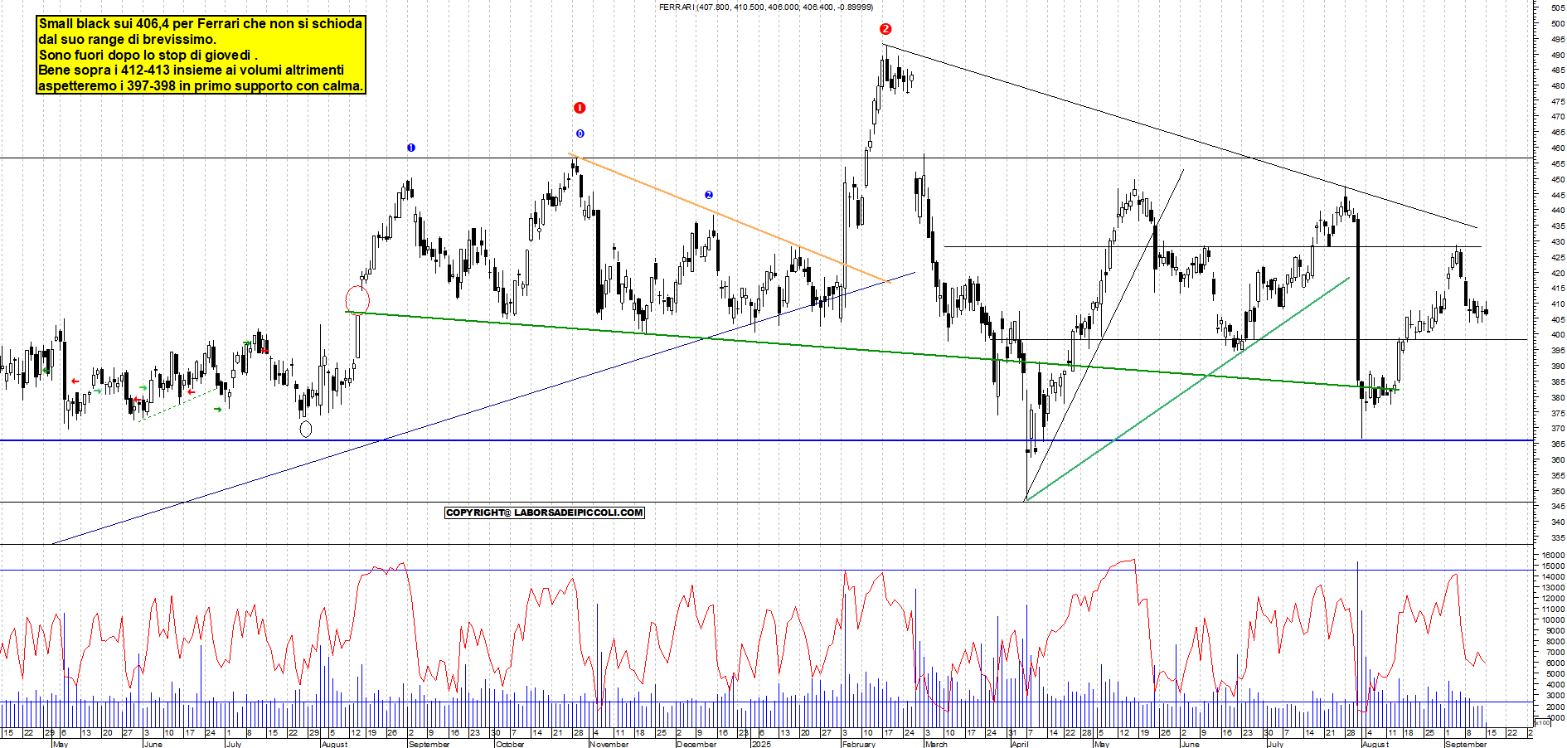Select the red ellipse around the August gap
The image size is (1567, 748).
pyautogui.click(x=357, y=299)
